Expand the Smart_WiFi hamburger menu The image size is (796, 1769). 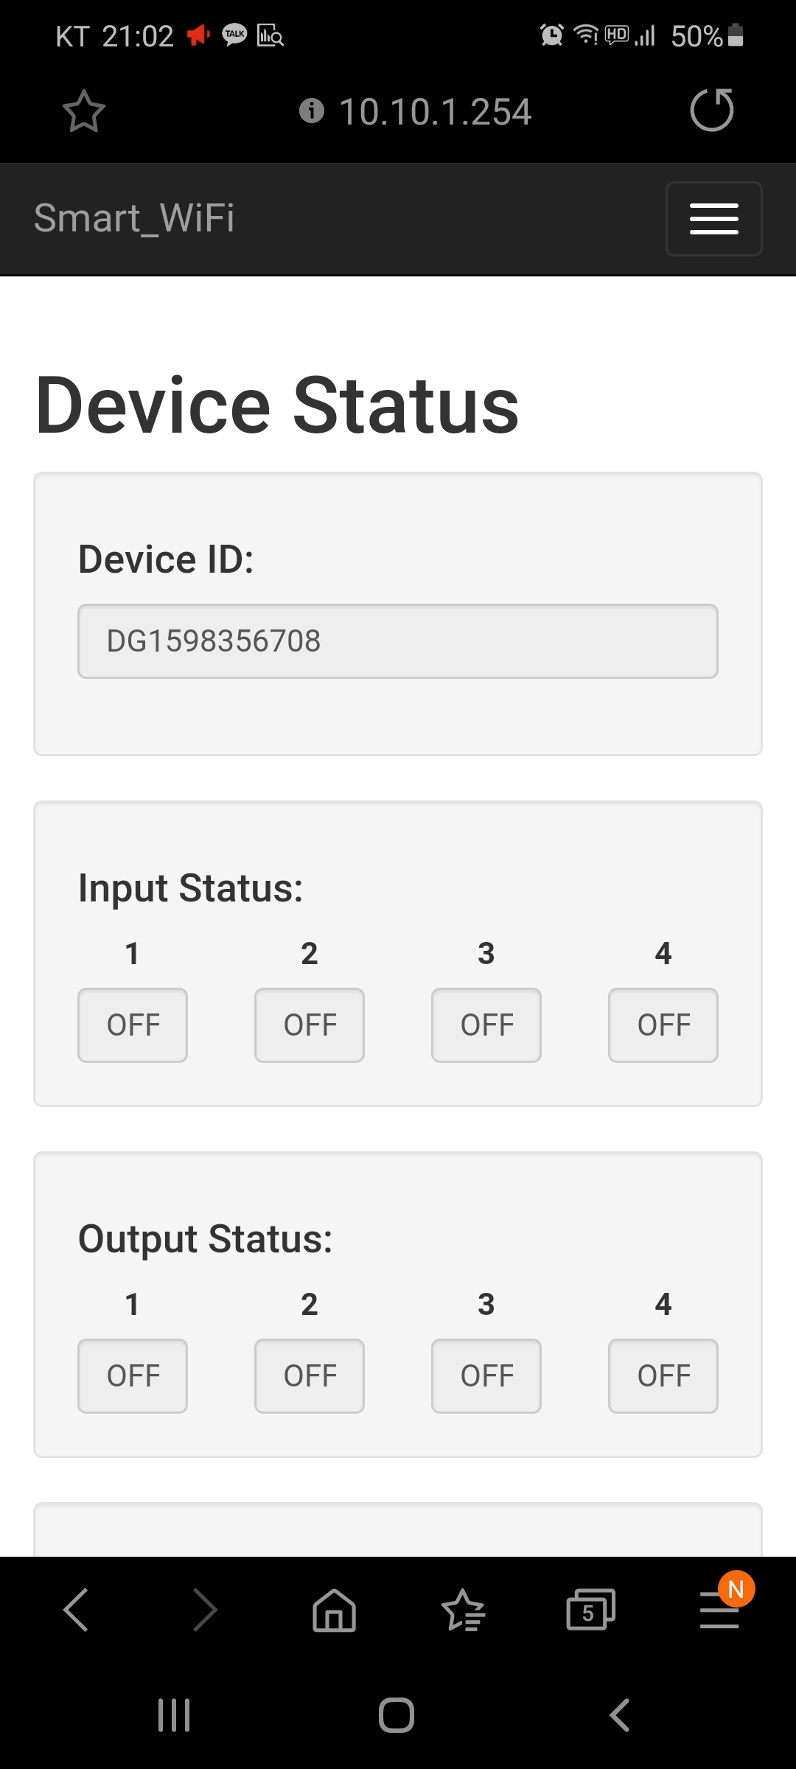(713, 219)
